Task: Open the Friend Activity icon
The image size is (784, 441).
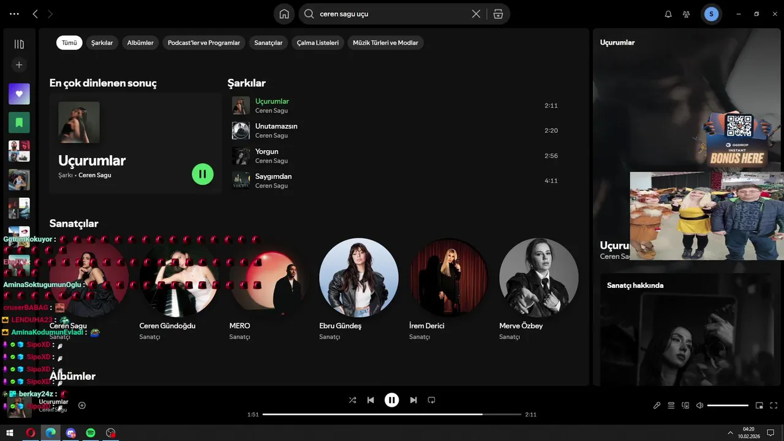Action: 686,14
